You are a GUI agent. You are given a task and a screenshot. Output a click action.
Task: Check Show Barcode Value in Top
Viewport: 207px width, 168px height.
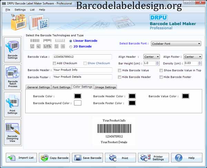161,71
